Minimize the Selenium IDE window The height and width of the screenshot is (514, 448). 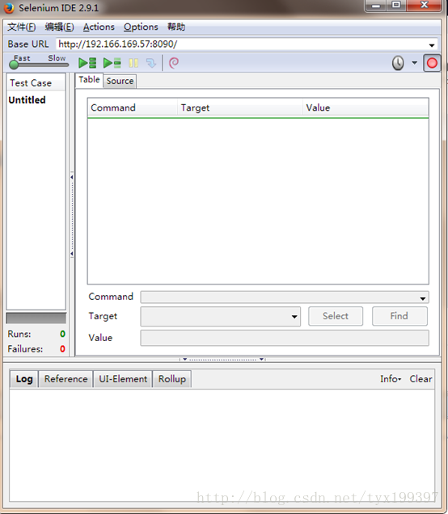(x=376, y=6)
